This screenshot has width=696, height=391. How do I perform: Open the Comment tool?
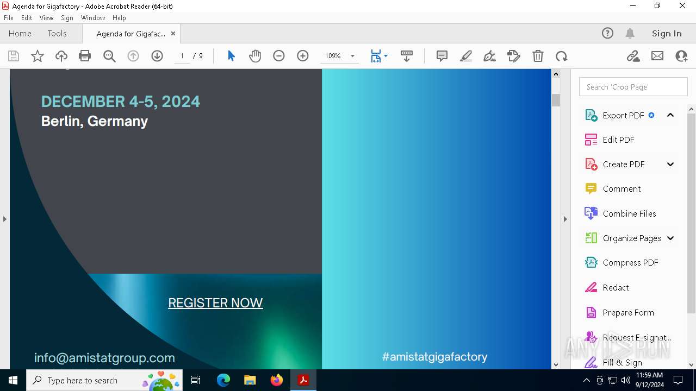pyautogui.click(x=622, y=188)
